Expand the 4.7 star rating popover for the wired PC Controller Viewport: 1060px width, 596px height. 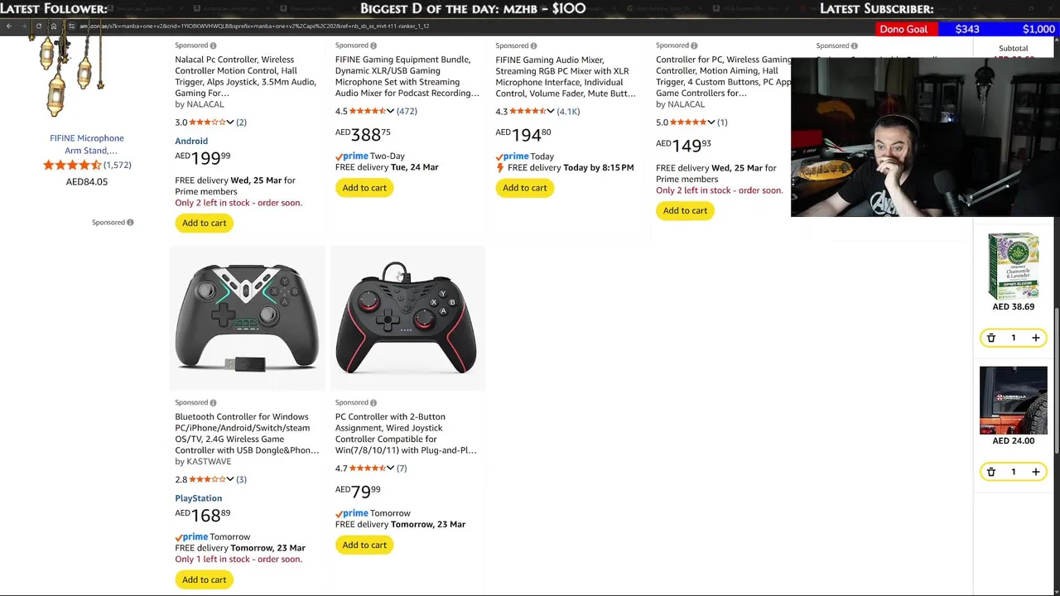point(390,469)
